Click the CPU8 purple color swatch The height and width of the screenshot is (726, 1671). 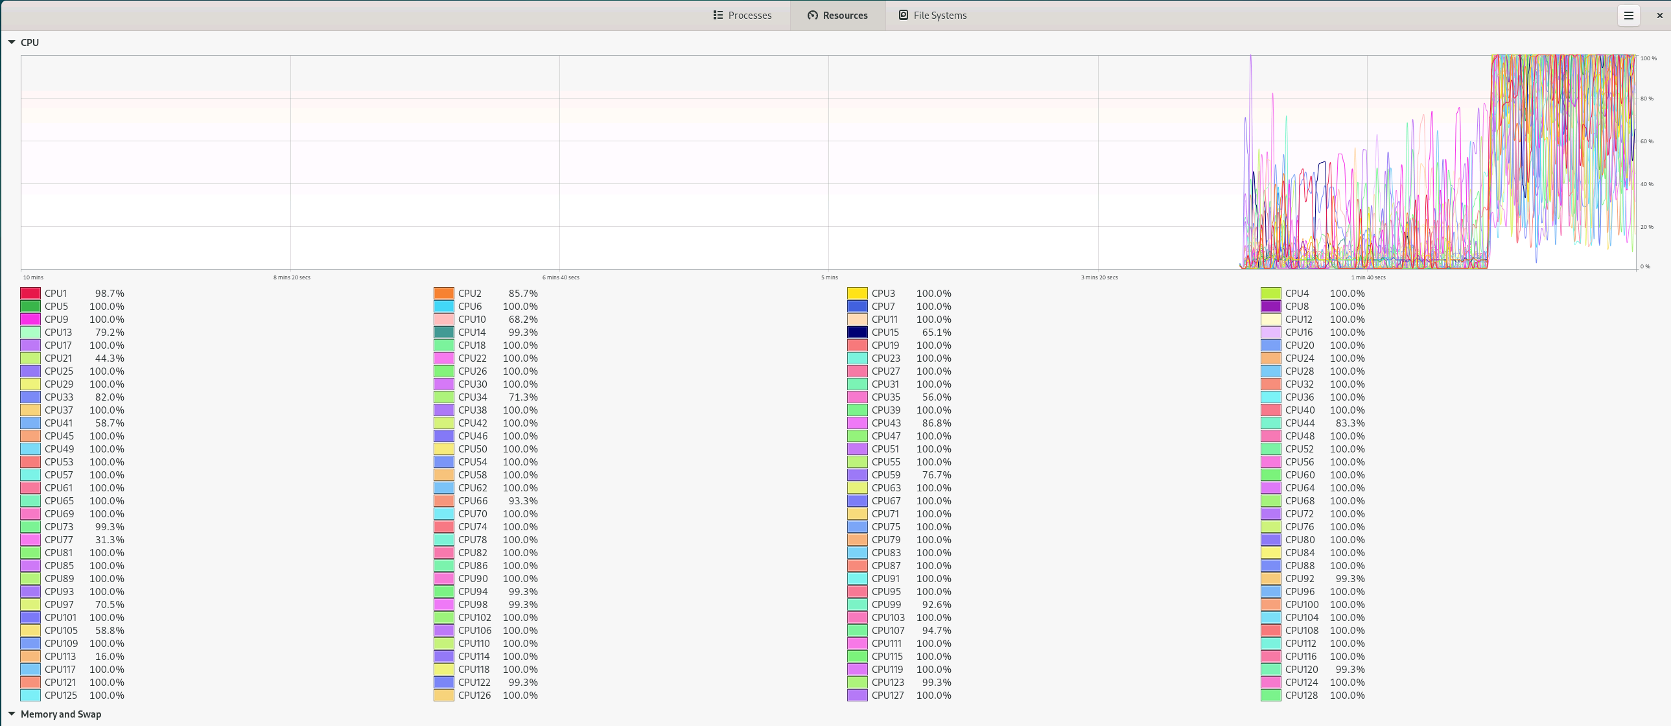click(1270, 306)
